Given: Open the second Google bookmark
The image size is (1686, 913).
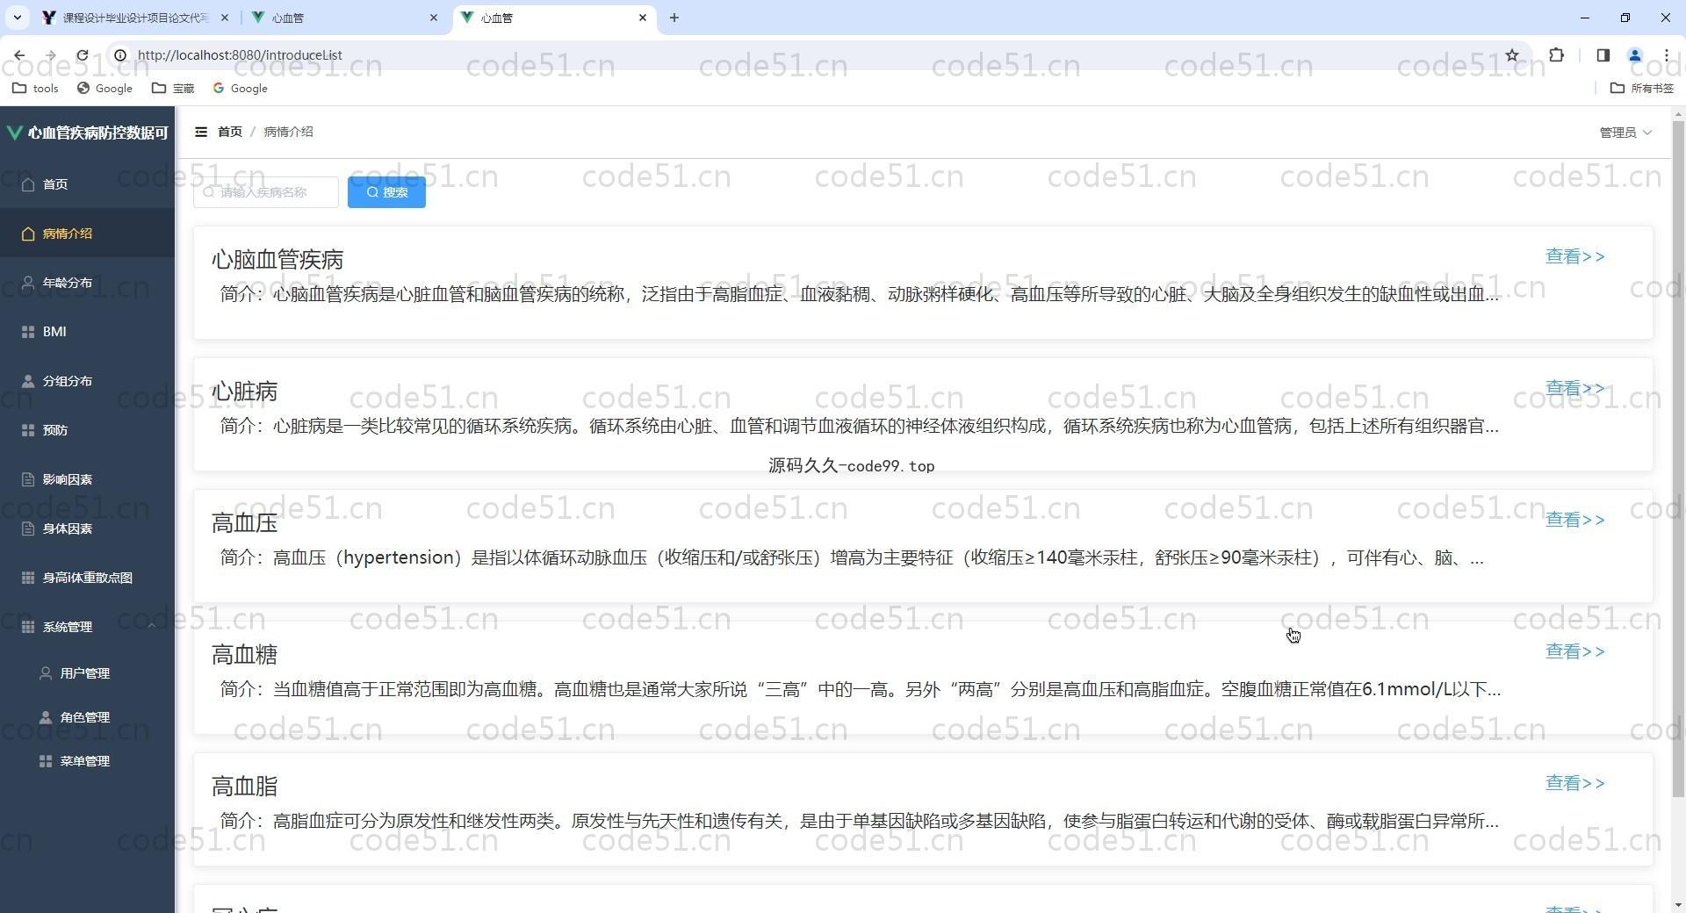Looking at the screenshot, I should [x=241, y=88].
